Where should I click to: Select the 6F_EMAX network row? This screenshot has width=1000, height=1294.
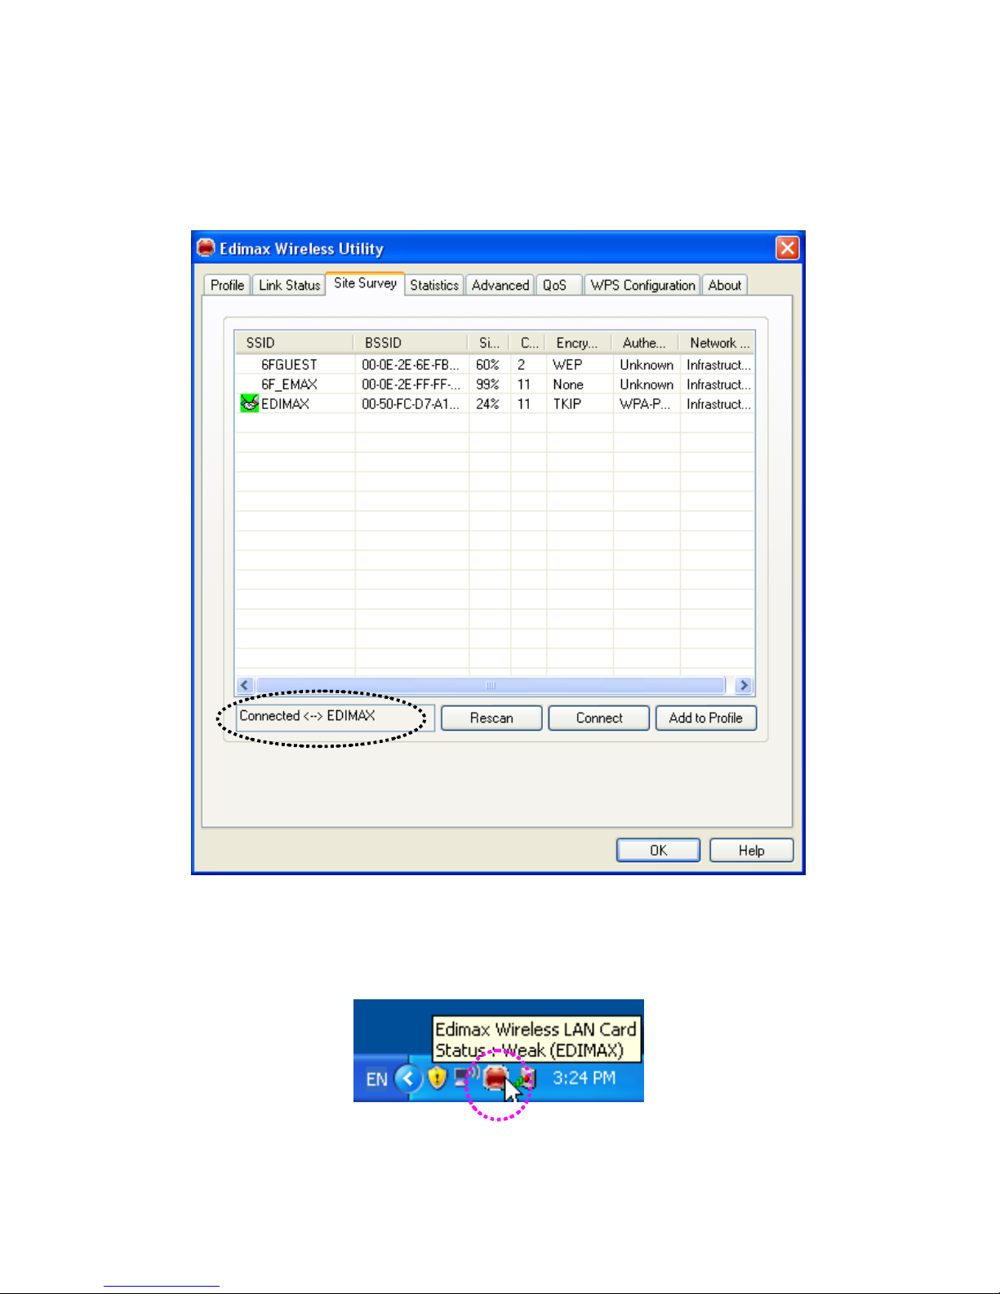coord(495,384)
